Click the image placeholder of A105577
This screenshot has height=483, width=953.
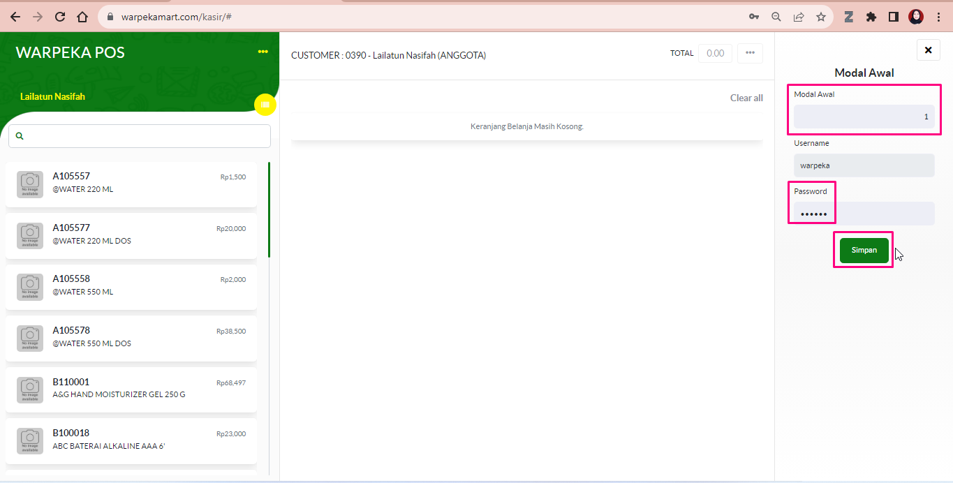tap(30, 236)
